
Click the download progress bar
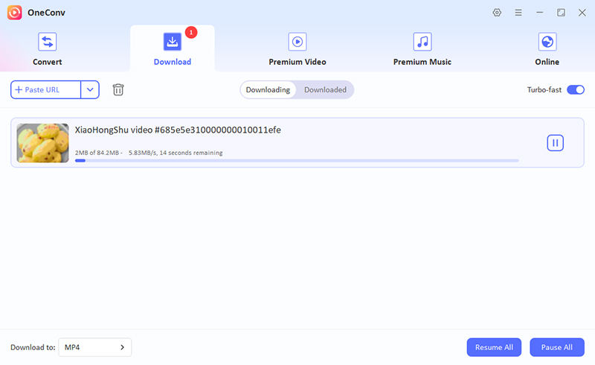[x=297, y=160]
